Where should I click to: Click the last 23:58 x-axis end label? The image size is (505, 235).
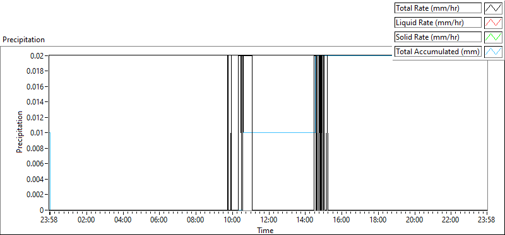[486, 221]
